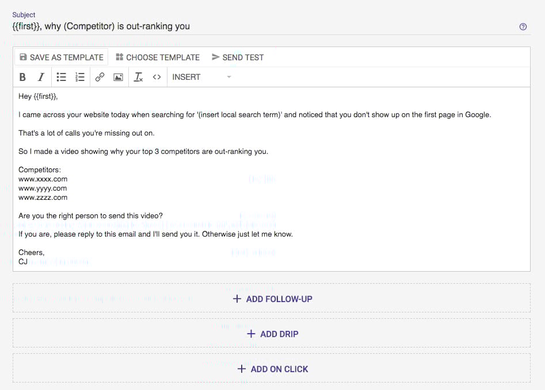
Task: Click the 'I came across your website' sentence
Action: [x=255, y=114]
